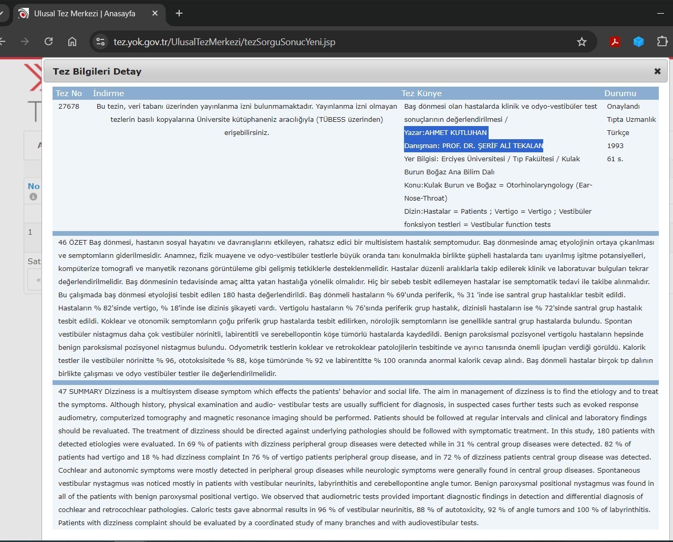Image resolution: width=673 pixels, height=542 pixels.
Task: Click the Tez Künye column header
Action: (421, 93)
